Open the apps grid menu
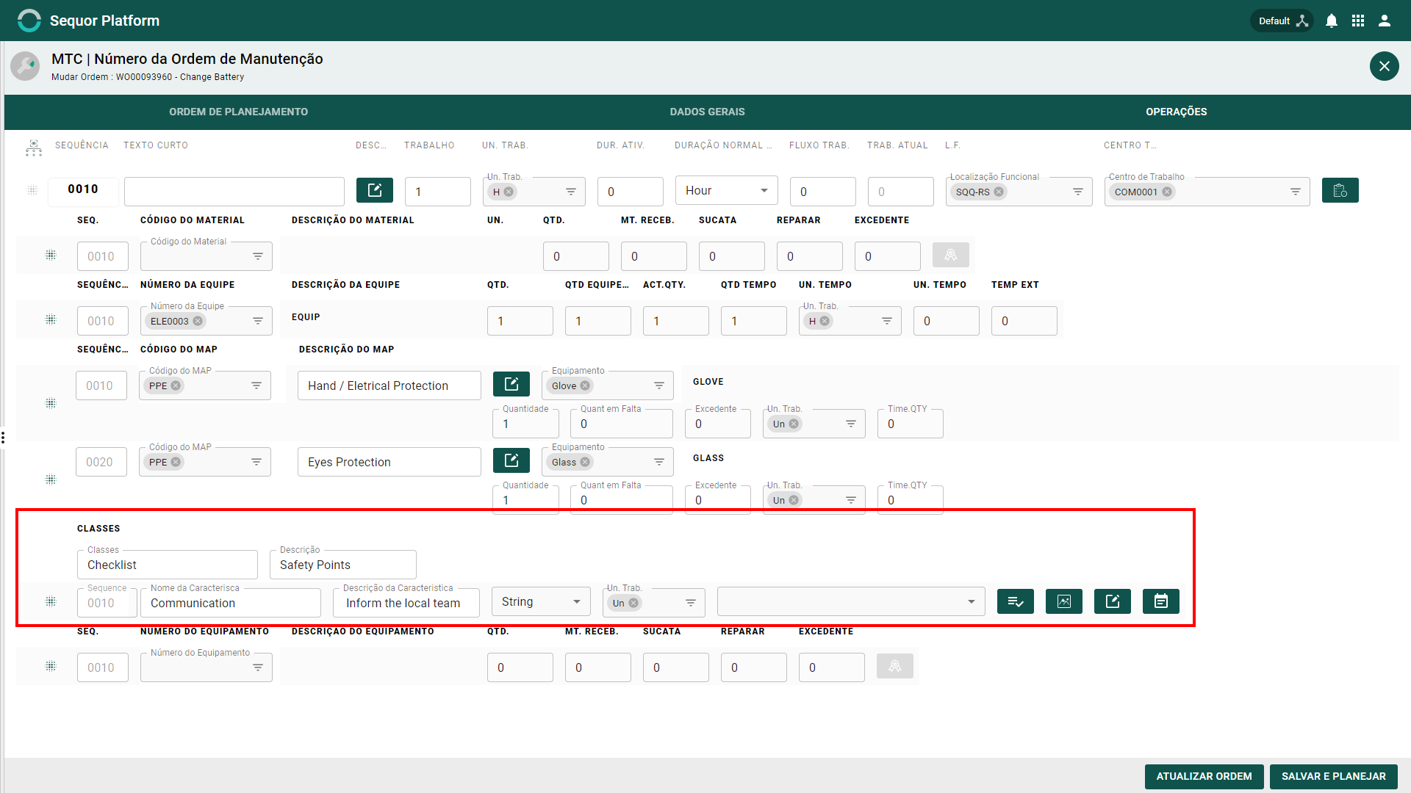 (x=1357, y=21)
